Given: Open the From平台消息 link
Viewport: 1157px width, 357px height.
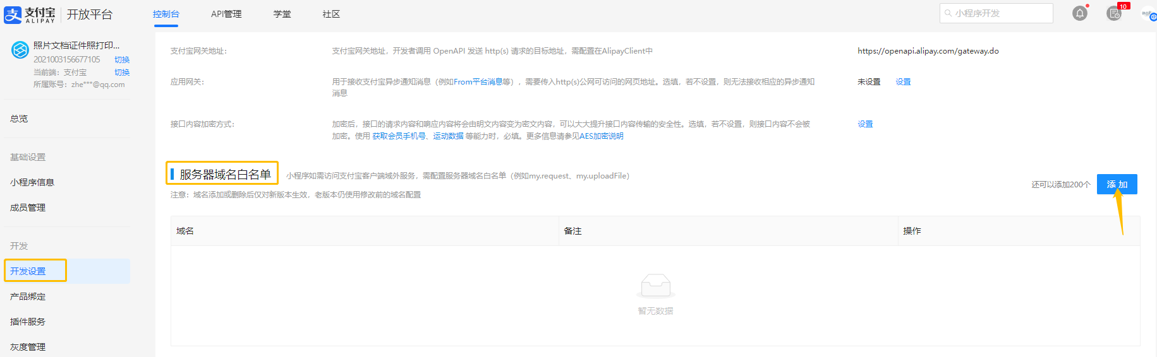Looking at the screenshot, I should [x=478, y=82].
